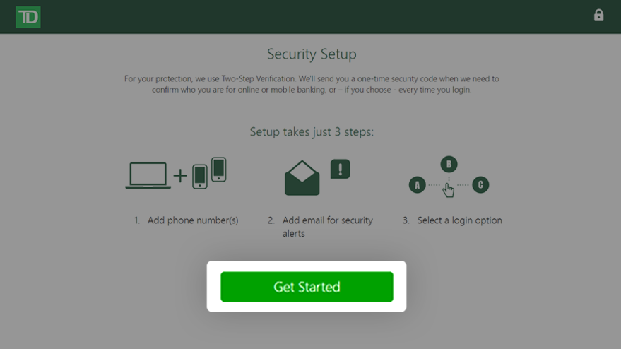
Task: Click the open envelope icon
Action: [302, 178]
